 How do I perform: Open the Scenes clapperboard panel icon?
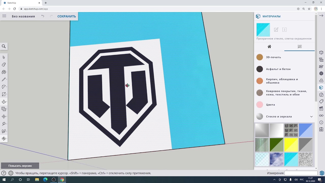(x=321, y=109)
